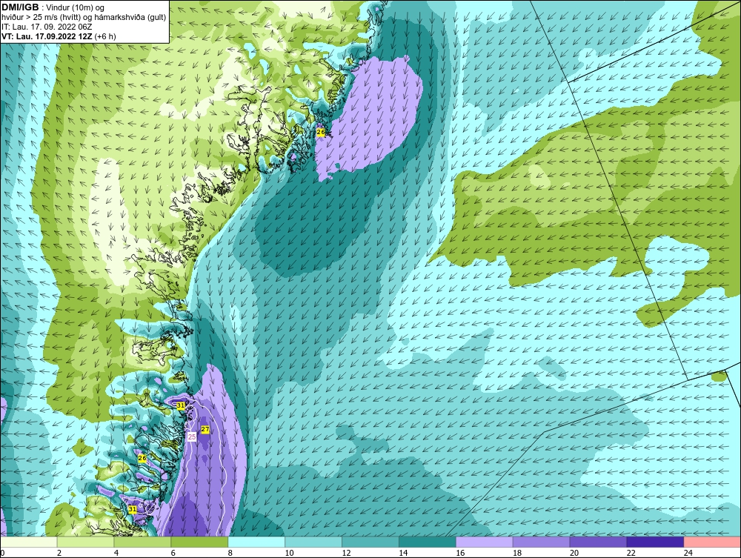This screenshot has height=558, width=741.
Task: Click the yellow '27' gust label over the sea
Action: [205, 430]
